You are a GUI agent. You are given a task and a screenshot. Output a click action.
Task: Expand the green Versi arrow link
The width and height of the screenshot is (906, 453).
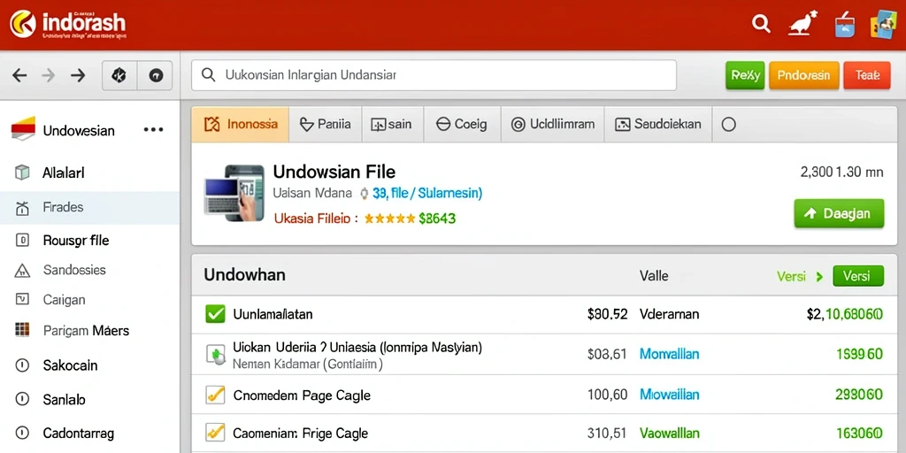tap(800, 276)
